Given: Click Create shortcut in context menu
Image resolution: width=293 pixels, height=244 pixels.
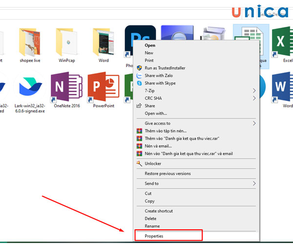Looking at the screenshot, I should coord(159,211).
